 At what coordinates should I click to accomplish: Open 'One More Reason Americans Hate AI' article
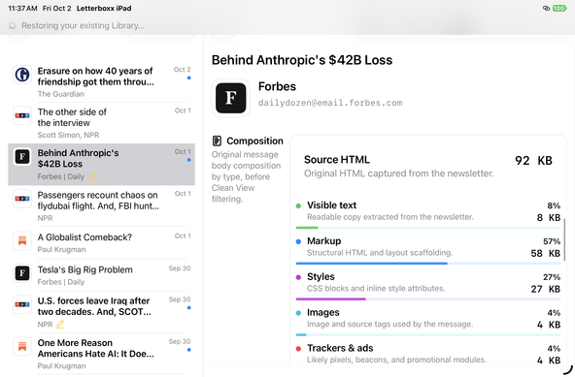(102, 354)
